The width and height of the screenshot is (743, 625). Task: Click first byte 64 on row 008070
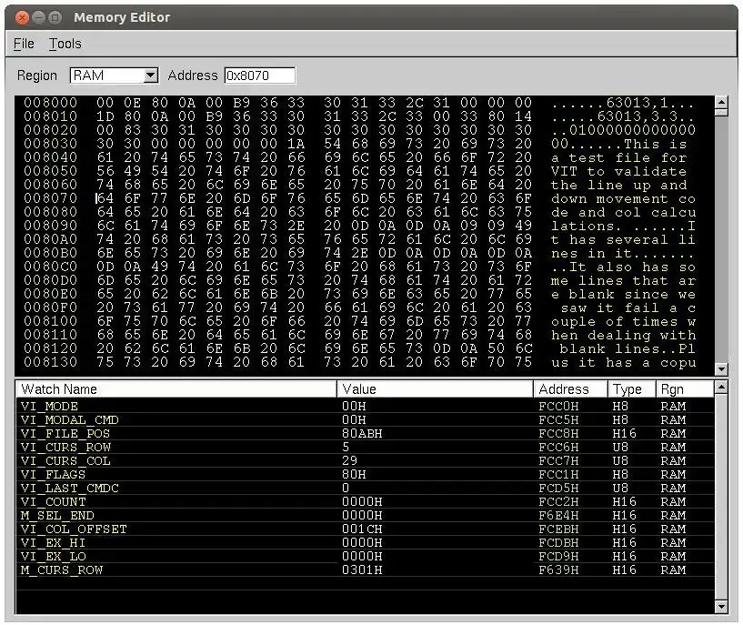[x=105, y=198]
